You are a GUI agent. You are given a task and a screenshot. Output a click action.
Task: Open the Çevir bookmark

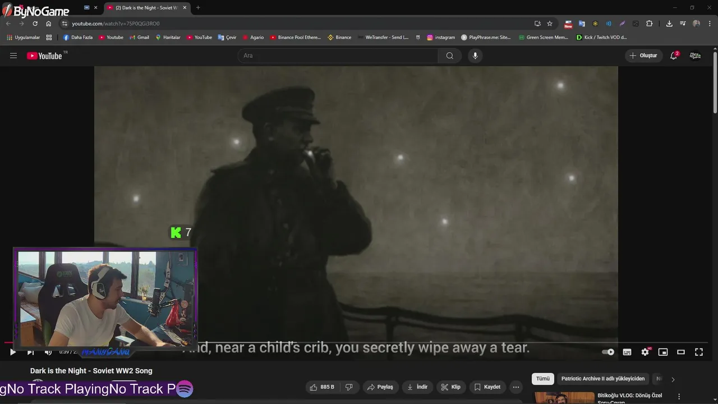[x=227, y=38]
